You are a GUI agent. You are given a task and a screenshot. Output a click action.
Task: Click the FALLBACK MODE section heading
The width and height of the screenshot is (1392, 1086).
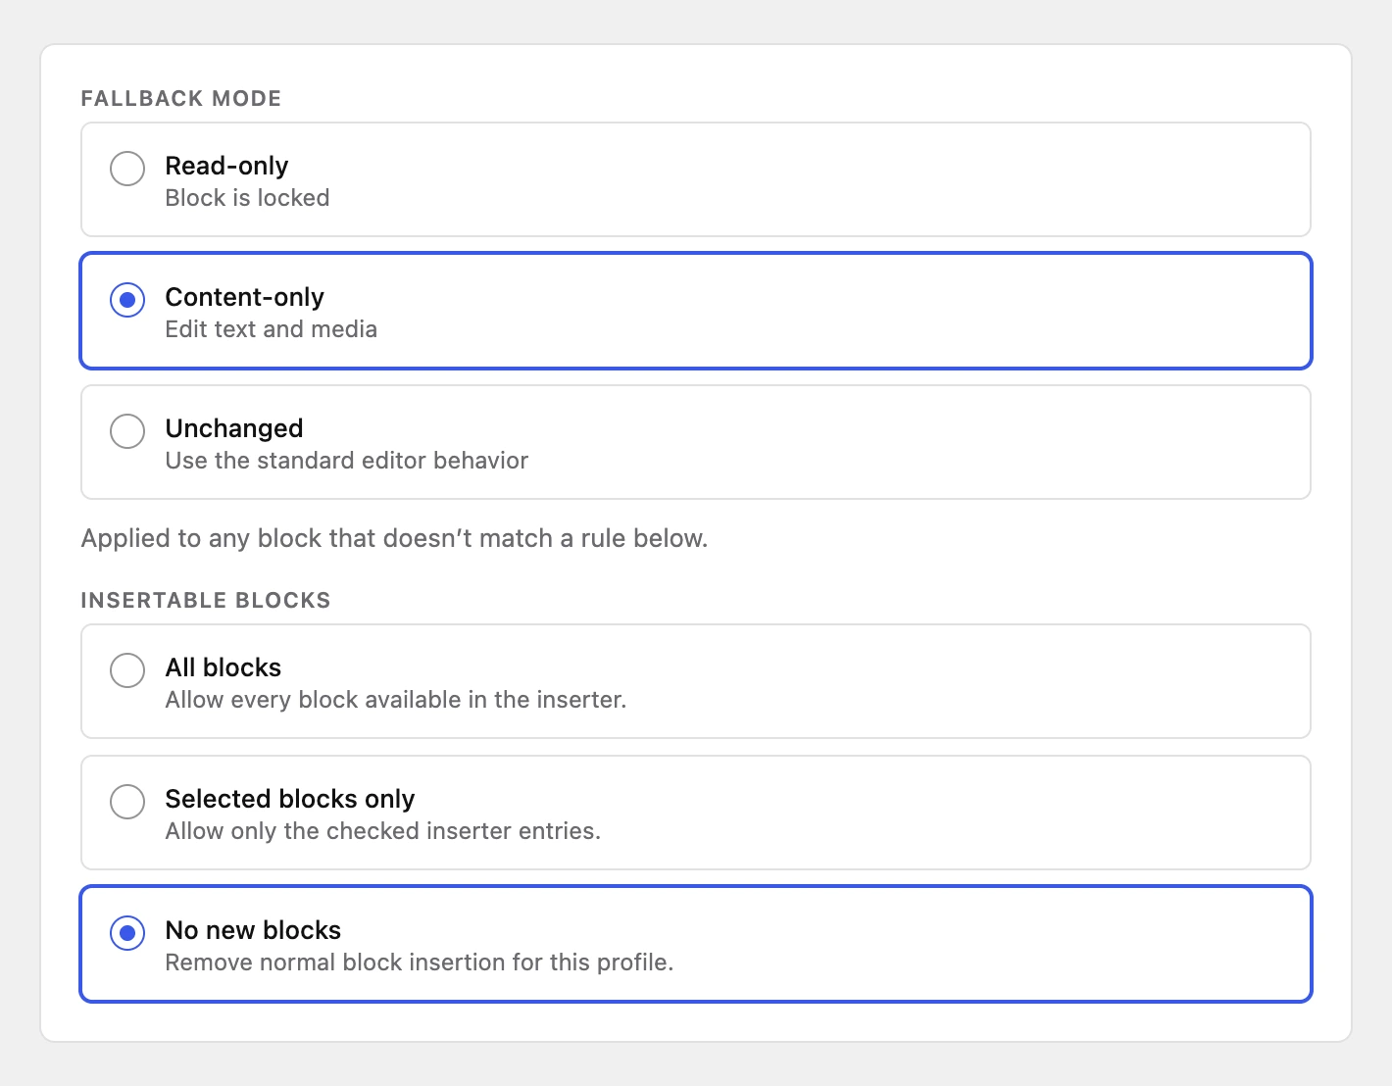click(181, 99)
